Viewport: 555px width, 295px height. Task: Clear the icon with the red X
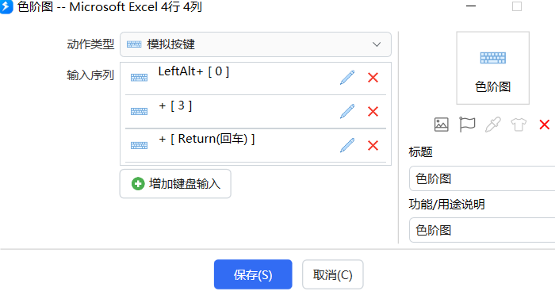point(545,125)
